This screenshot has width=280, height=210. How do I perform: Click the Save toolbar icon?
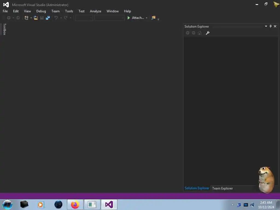click(x=42, y=18)
